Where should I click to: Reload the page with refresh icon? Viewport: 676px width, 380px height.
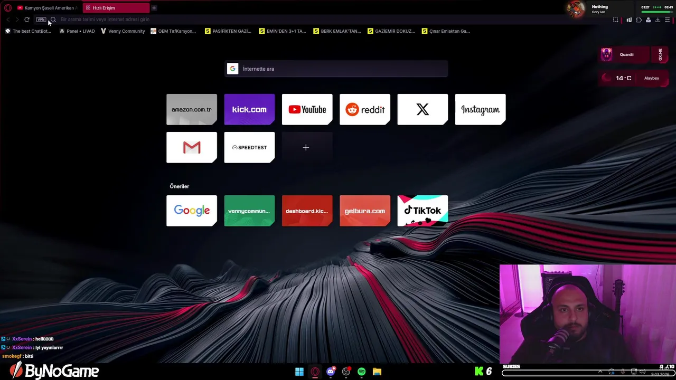(x=27, y=20)
